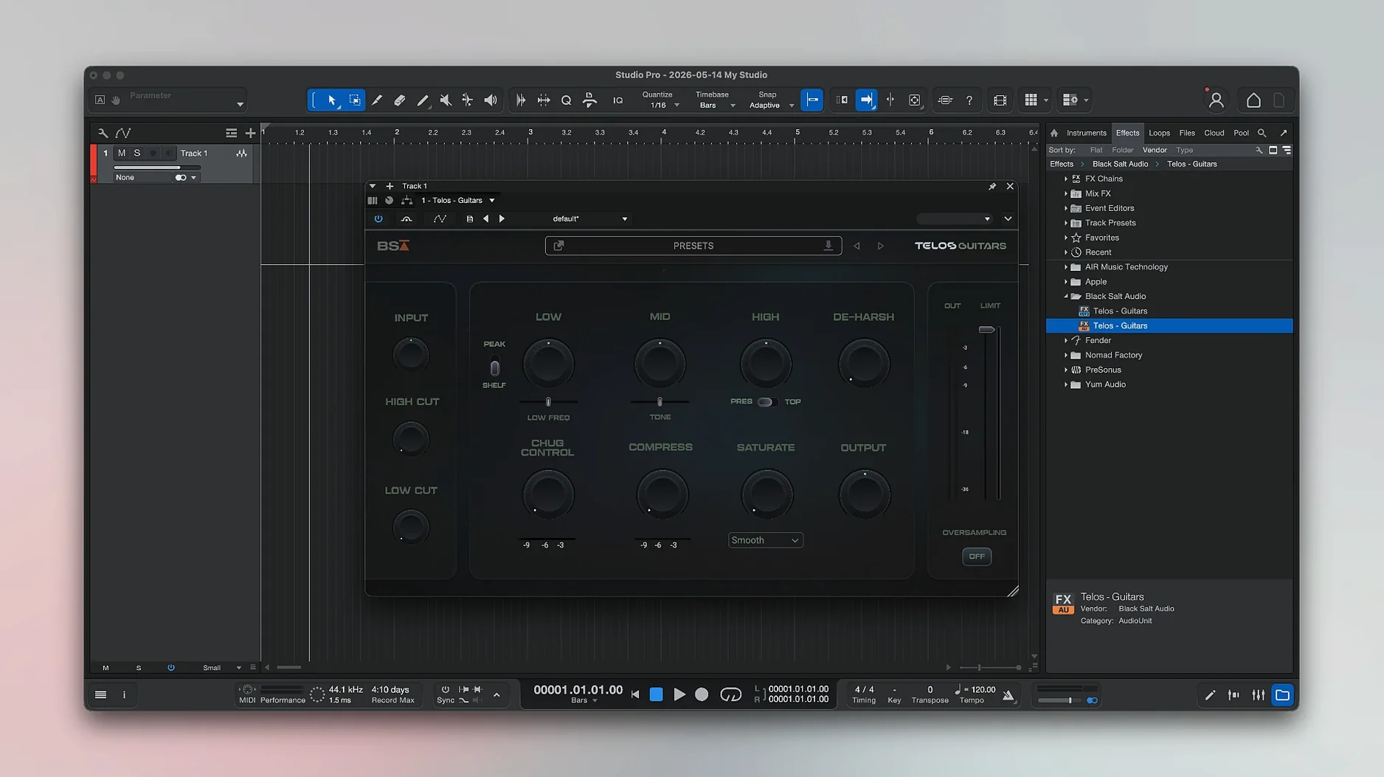The image size is (1384, 777).
Task: Open the browser folder icon at bottom right
Action: coord(1283,695)
